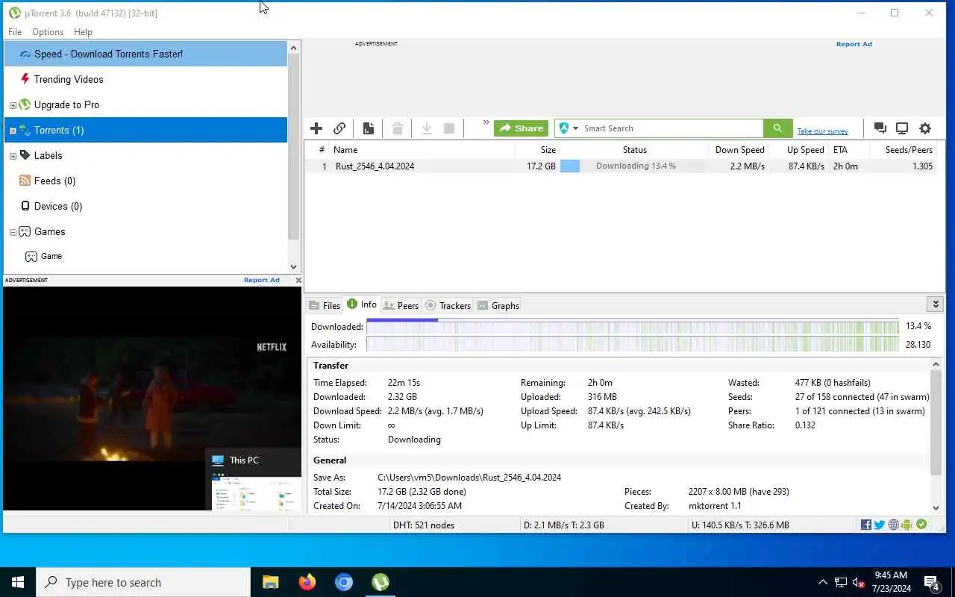The height and width of the screenshot is (597, 955).
Task: Sort by Size column header
Action: click(x=536, y=150)
